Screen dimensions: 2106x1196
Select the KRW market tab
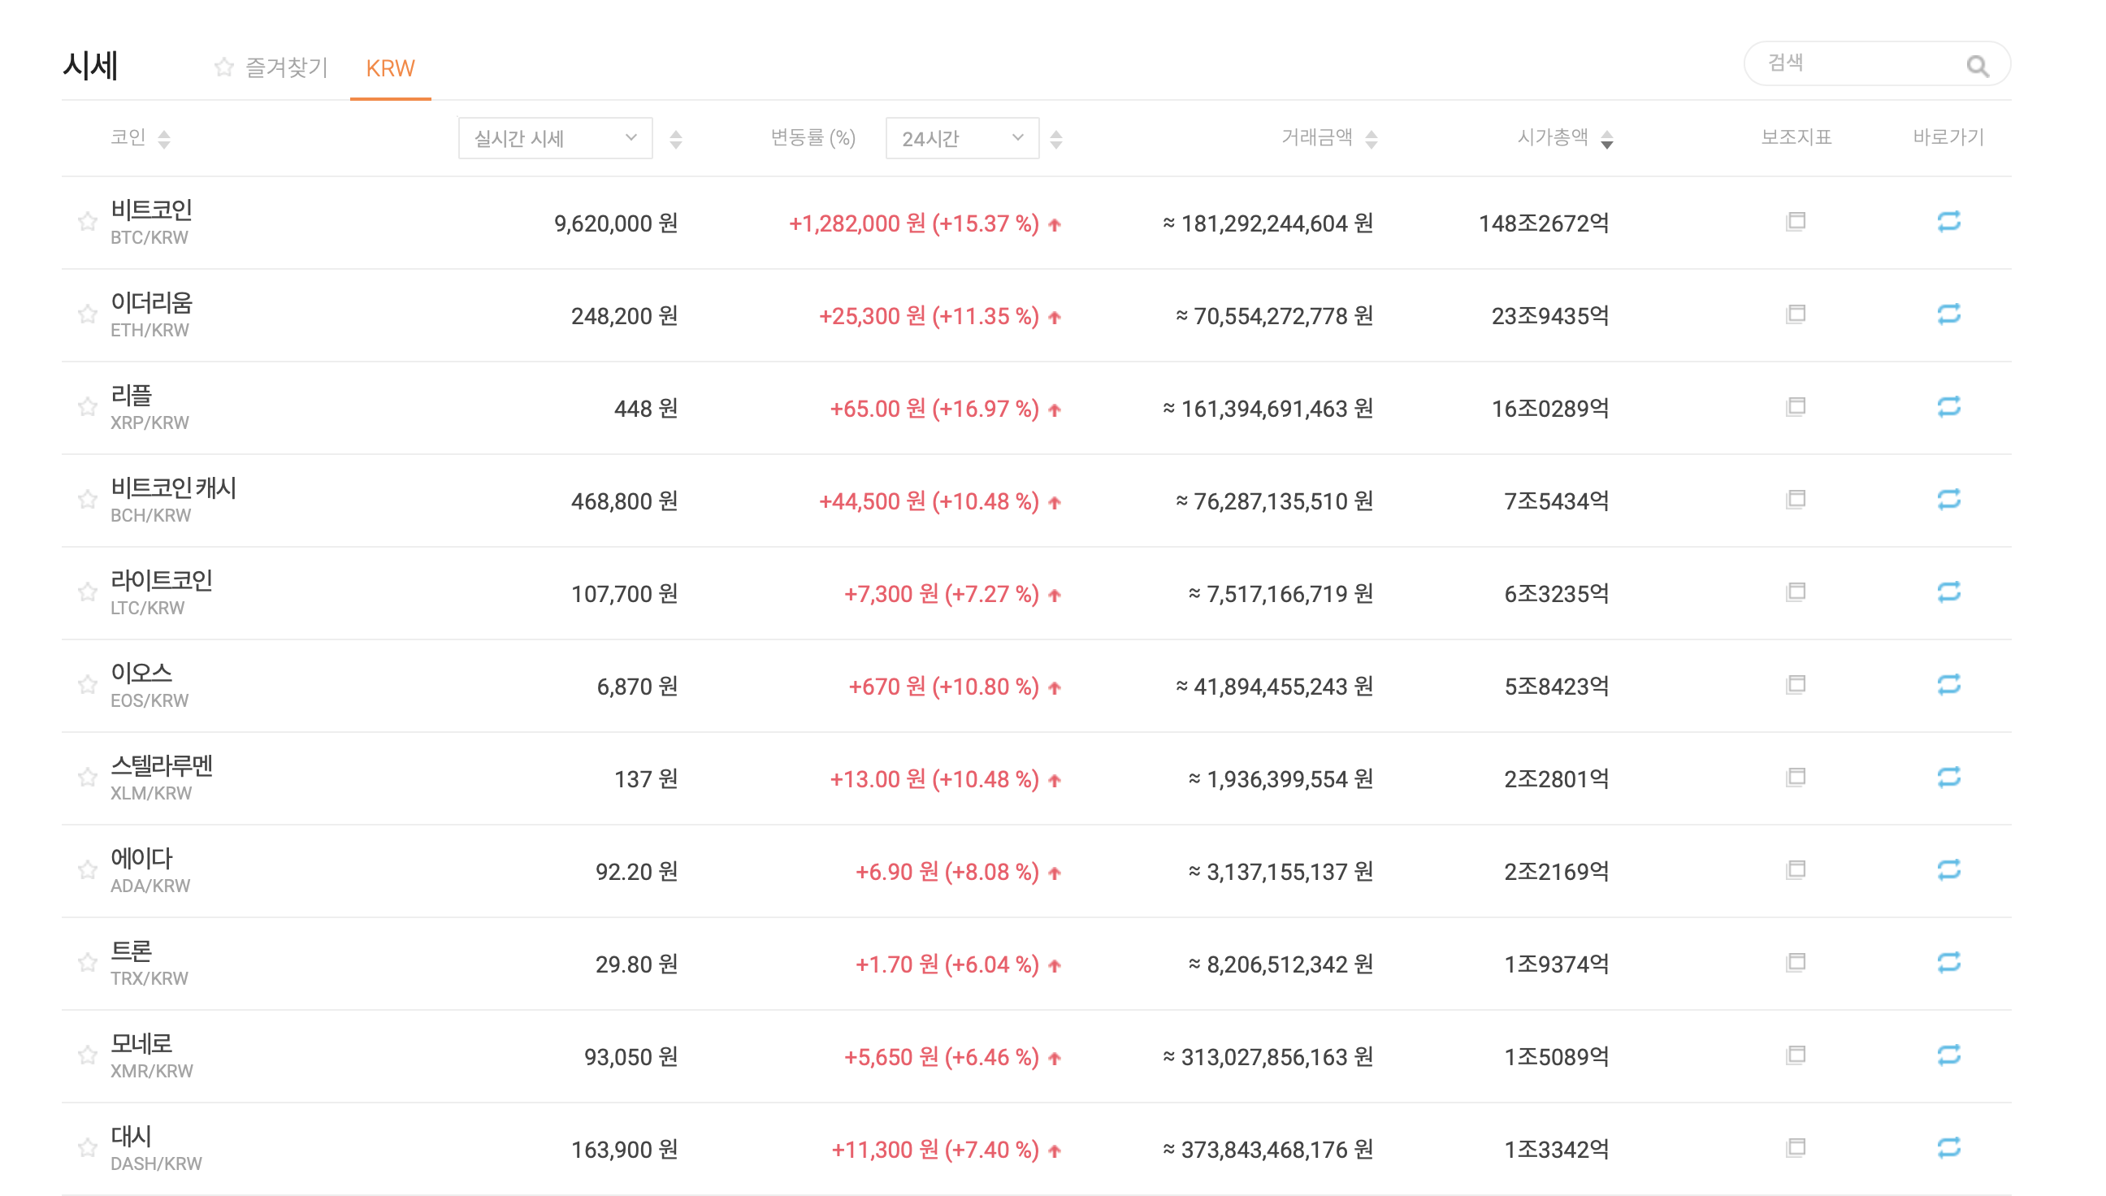pyautogui.click(x=390, y=68)
